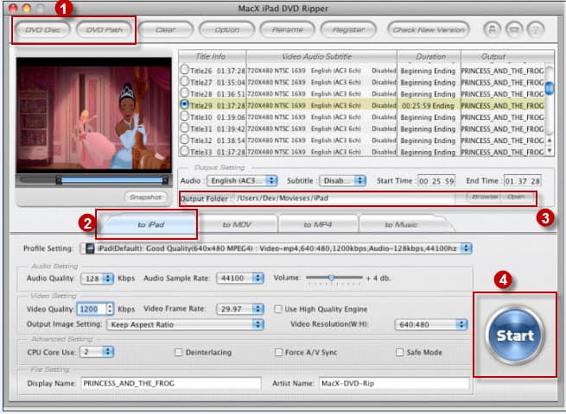Click Title31 duration '01:39:42'
This screenshot has width=566, height=414.
[x=231, y=129]
